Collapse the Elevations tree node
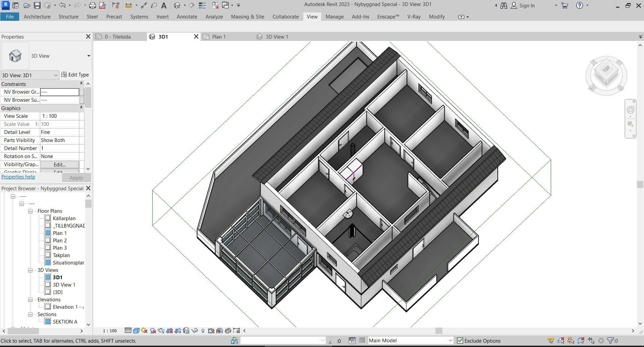This screenshot has width=644, height=347. (x=31, y=300)
